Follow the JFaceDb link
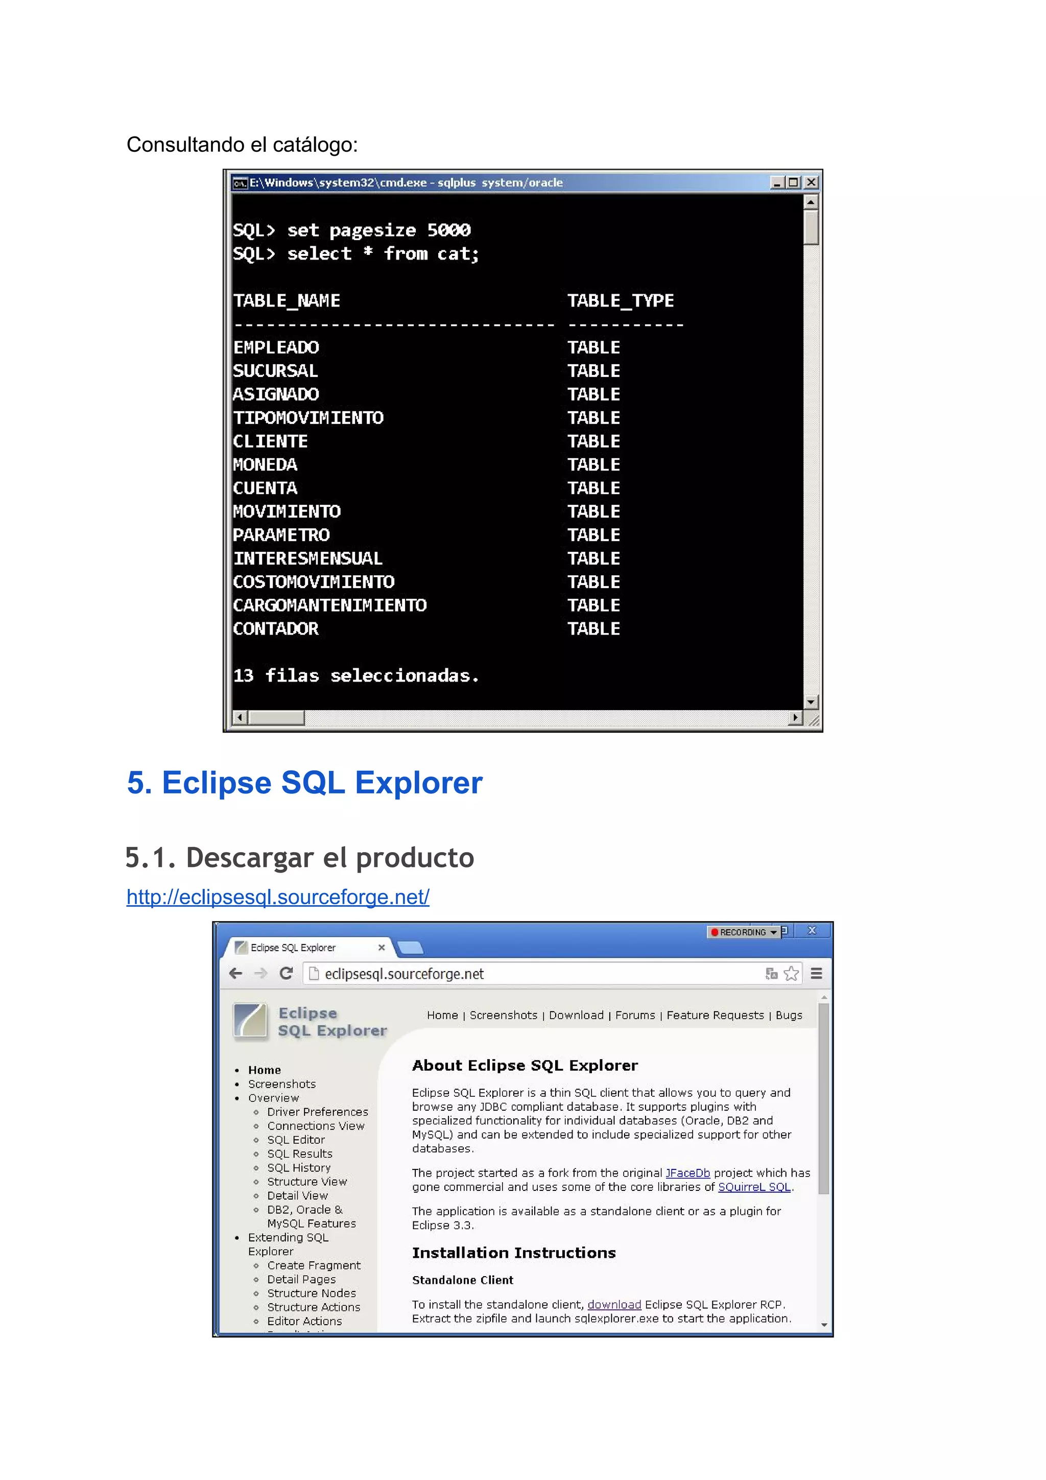Screen dimensions: 1046x1480 pyautogui.click(x=687, y=1173)
